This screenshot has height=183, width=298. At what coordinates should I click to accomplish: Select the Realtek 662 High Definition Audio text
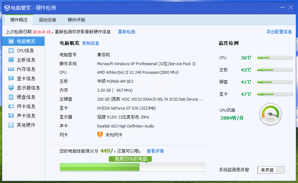tap(125, 126)
